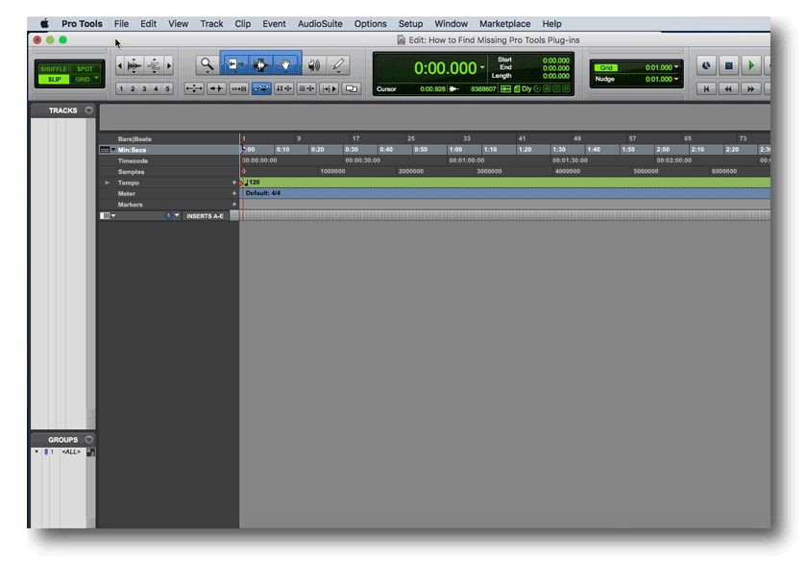Click horizontal zoom out left arrow

pyautogui.click(x=120, y=65)
